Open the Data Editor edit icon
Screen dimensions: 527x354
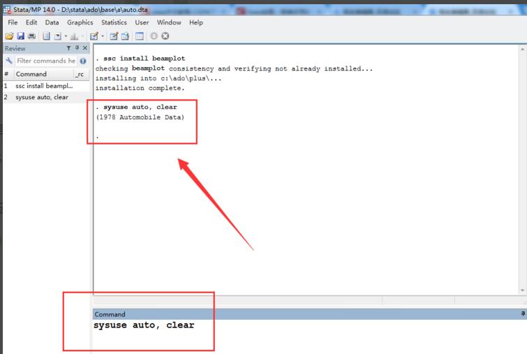point(114,36)
